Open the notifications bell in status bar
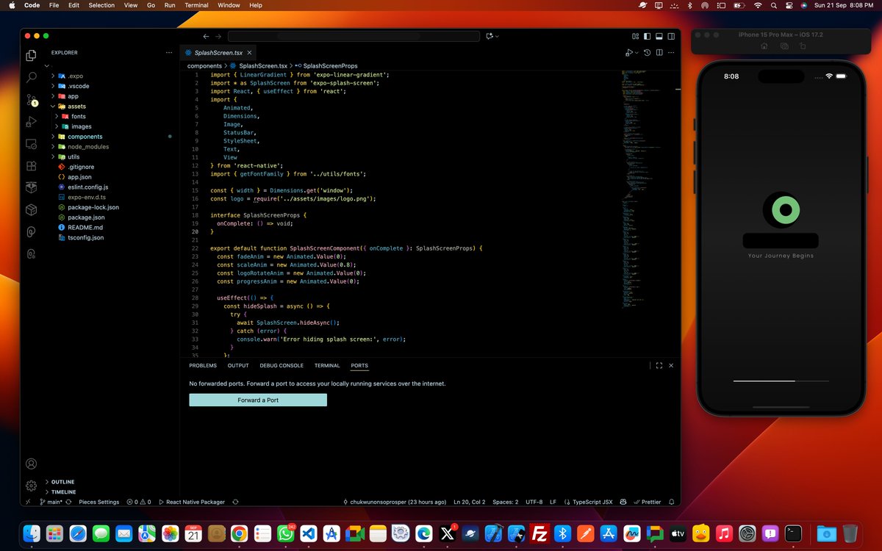The image size is (882, 551). point(672,502)
